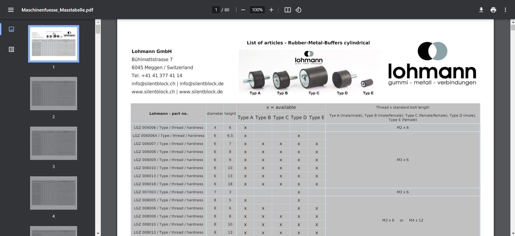This screenshot has width=515, height=236.
Task: Click the fit to page icon
Action: pos(288,10)
